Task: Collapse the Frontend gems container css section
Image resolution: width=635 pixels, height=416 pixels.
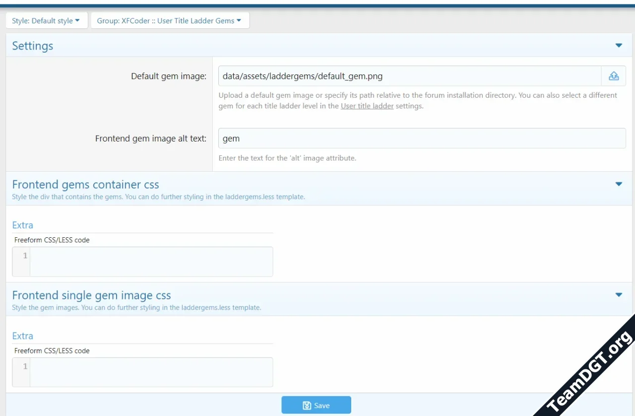Action: (x=619, y=184)
